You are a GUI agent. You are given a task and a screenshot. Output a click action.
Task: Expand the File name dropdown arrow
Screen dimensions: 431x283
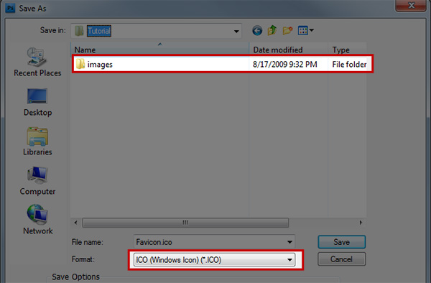pyautogui.click(x=289, y=242)
